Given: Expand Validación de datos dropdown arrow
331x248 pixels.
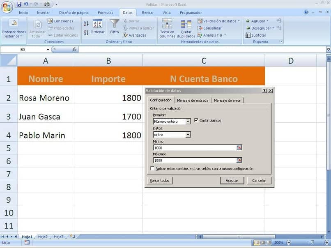Looking at the screenshot, I should (239, 21).
